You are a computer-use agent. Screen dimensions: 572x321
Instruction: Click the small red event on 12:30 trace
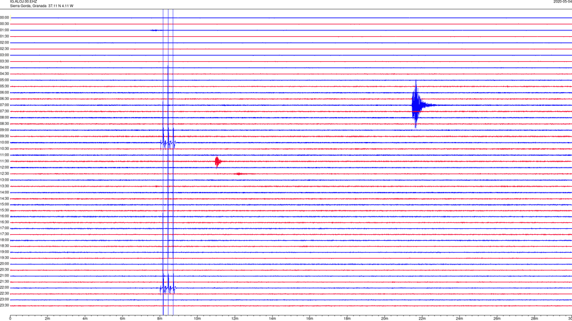click(x=239, y=174)
